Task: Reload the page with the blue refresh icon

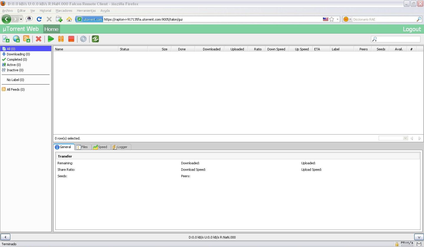Action: click(x=39, y=19)
